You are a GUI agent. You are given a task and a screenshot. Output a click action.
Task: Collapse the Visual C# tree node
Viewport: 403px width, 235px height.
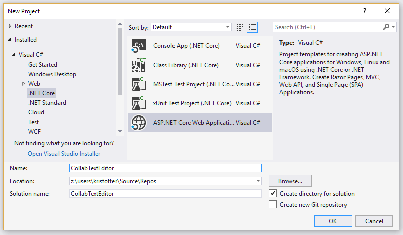[13, 55]
